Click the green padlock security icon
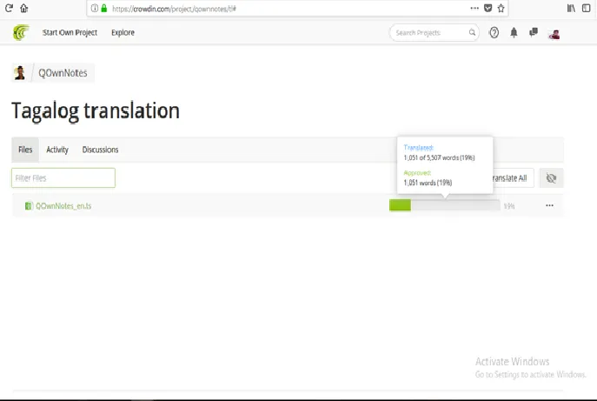This screenshot has width=597, height=401. click(104, 8)
